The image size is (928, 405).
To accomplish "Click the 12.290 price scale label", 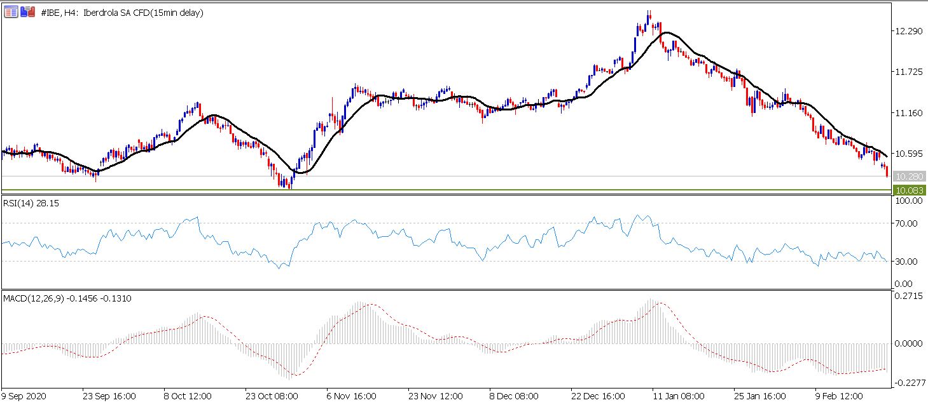I will (x=908, y=31).
